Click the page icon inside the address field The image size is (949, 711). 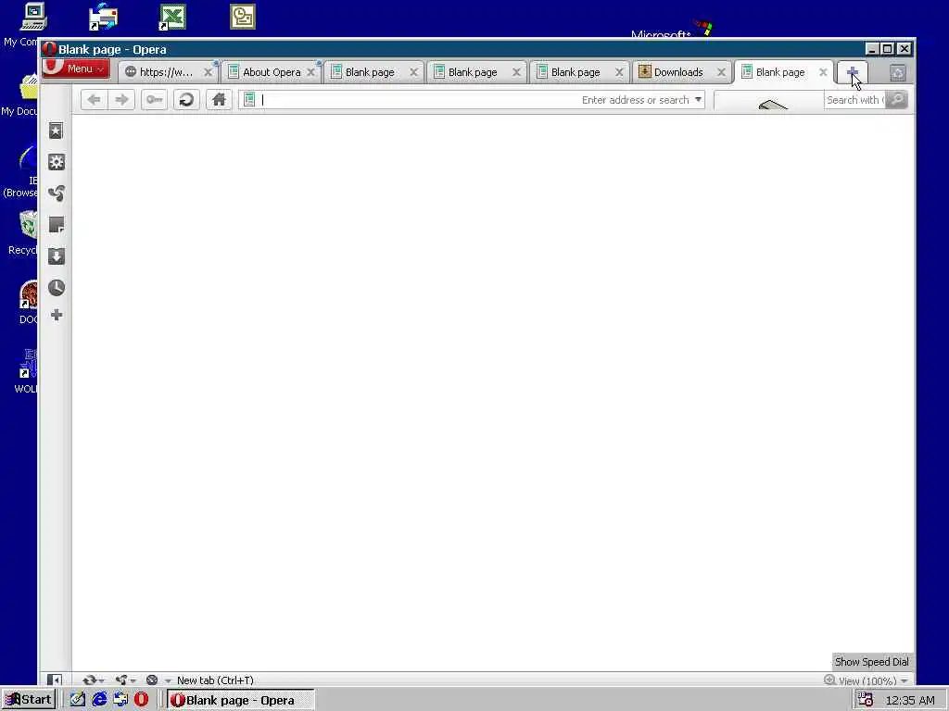click(248, 100)
